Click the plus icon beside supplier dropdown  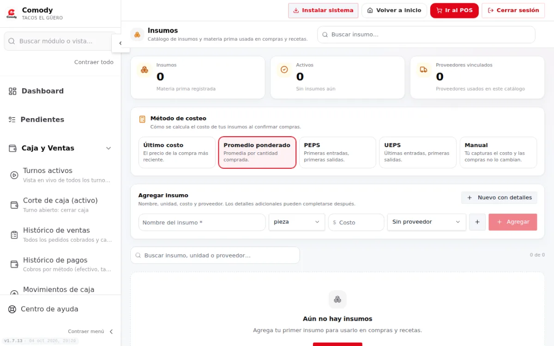click(477, 222)
